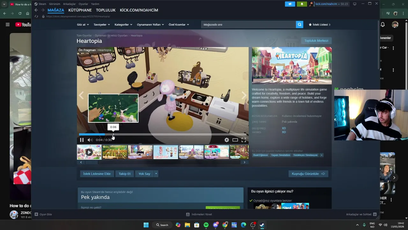Click the Mağazada ara search field
The image size is (408, 230).
[x=248, y=25]
